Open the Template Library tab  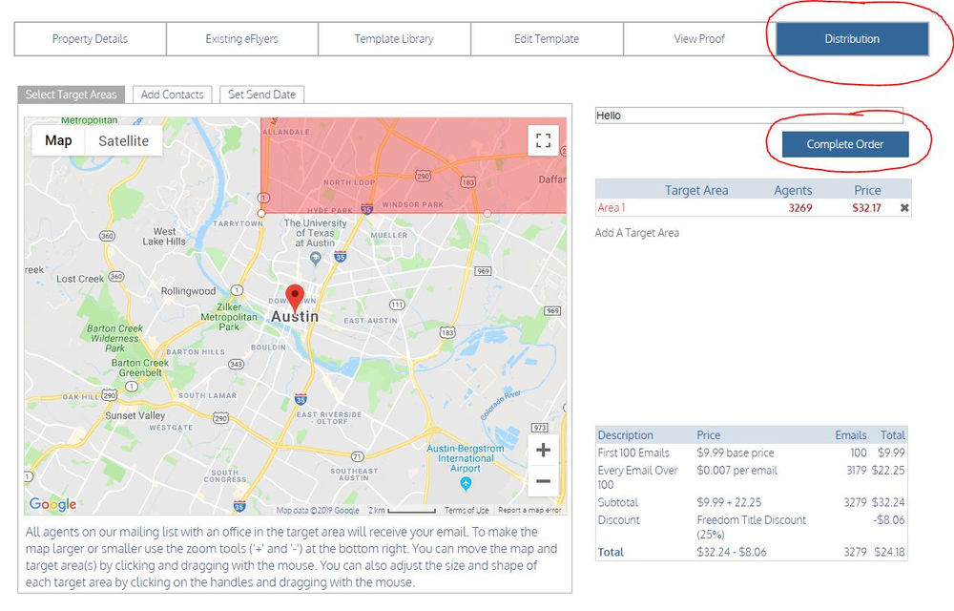[x=394, y=39]
